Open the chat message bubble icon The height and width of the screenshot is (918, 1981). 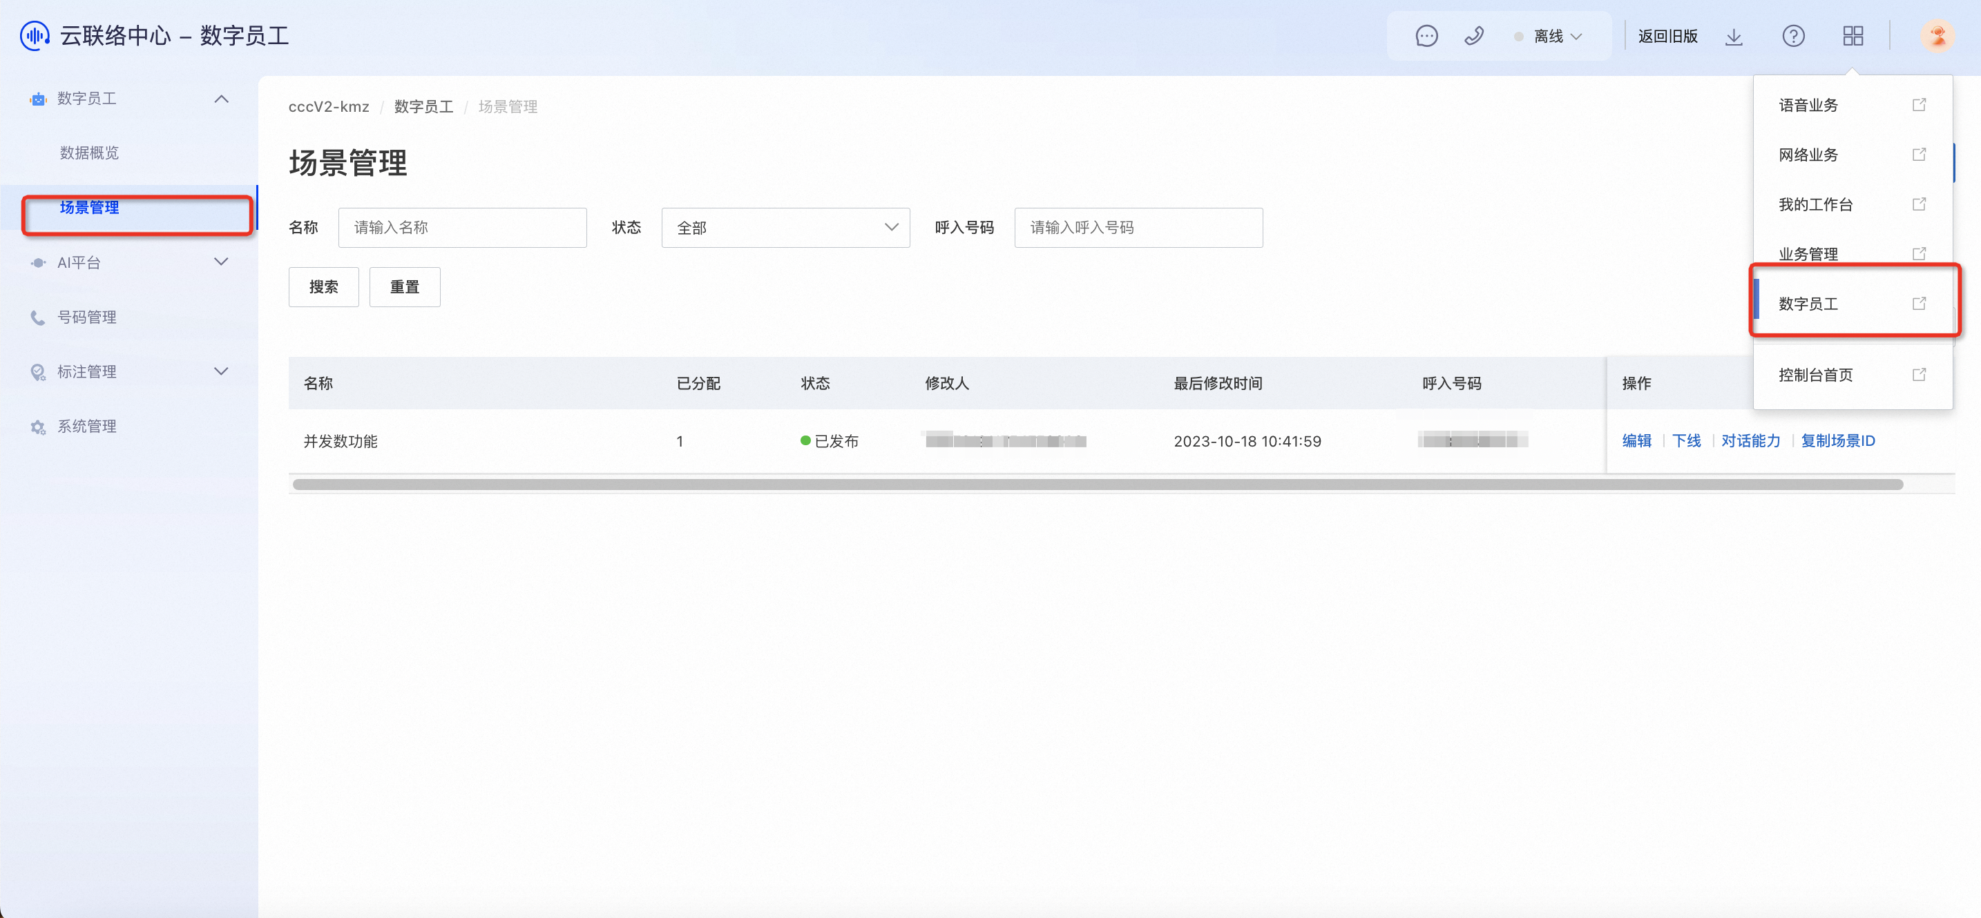[x=1426, y=36]
